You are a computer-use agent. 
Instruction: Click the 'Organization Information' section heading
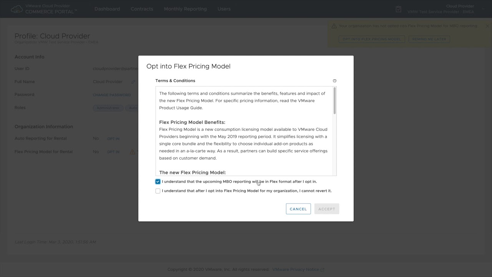(x=44, y=127)
